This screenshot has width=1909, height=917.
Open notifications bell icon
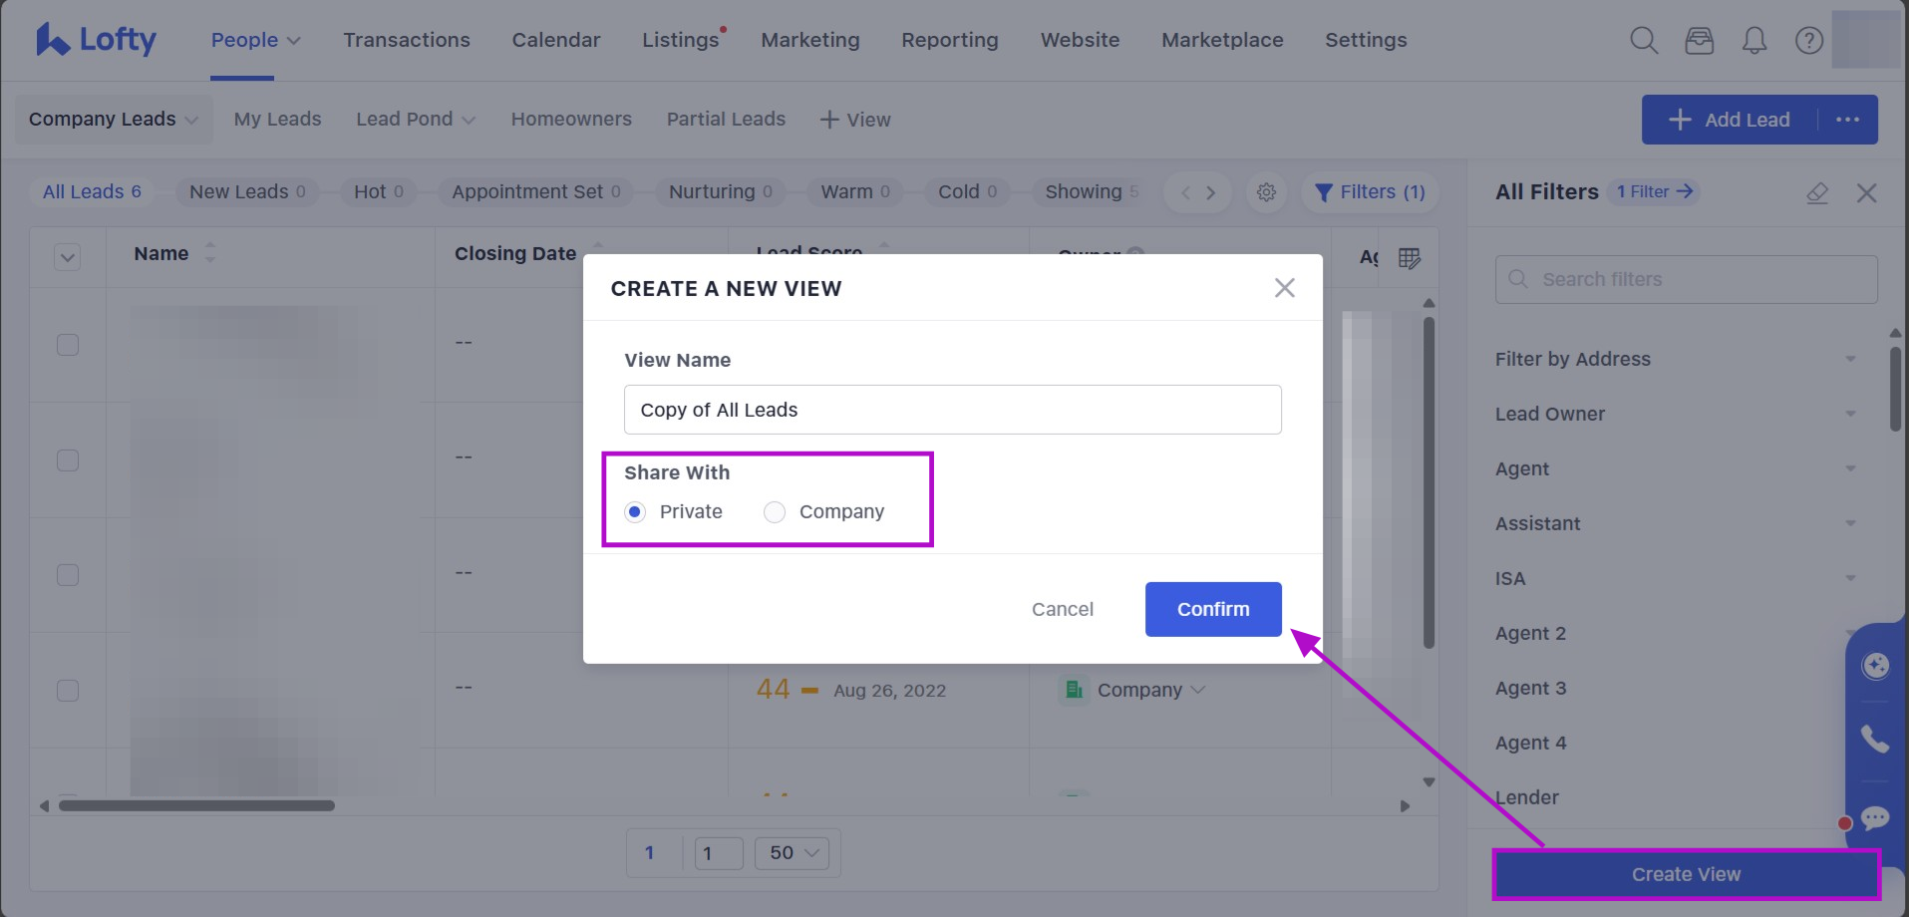1753,41
